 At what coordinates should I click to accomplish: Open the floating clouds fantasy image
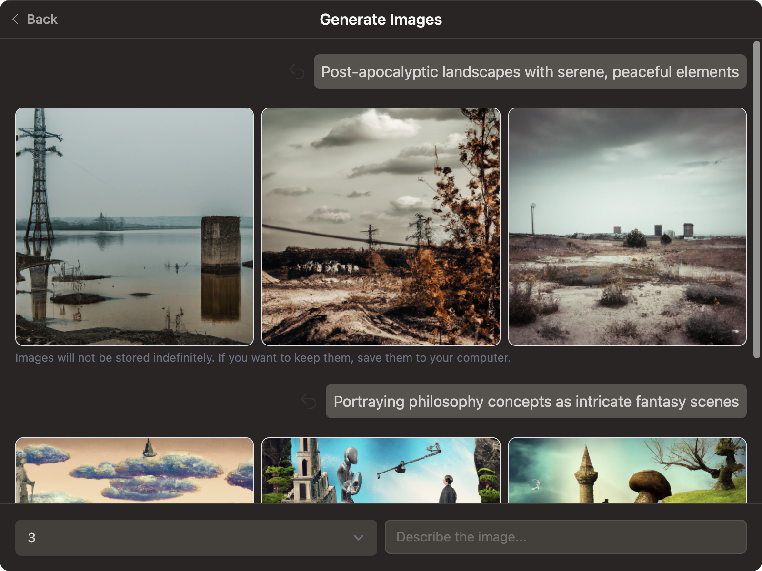click(x=134, y=471)
